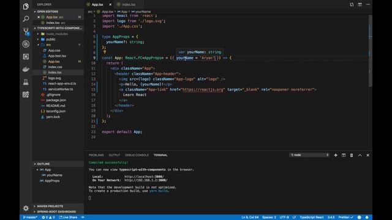Open the Test beaker view

tap(26, 82)
